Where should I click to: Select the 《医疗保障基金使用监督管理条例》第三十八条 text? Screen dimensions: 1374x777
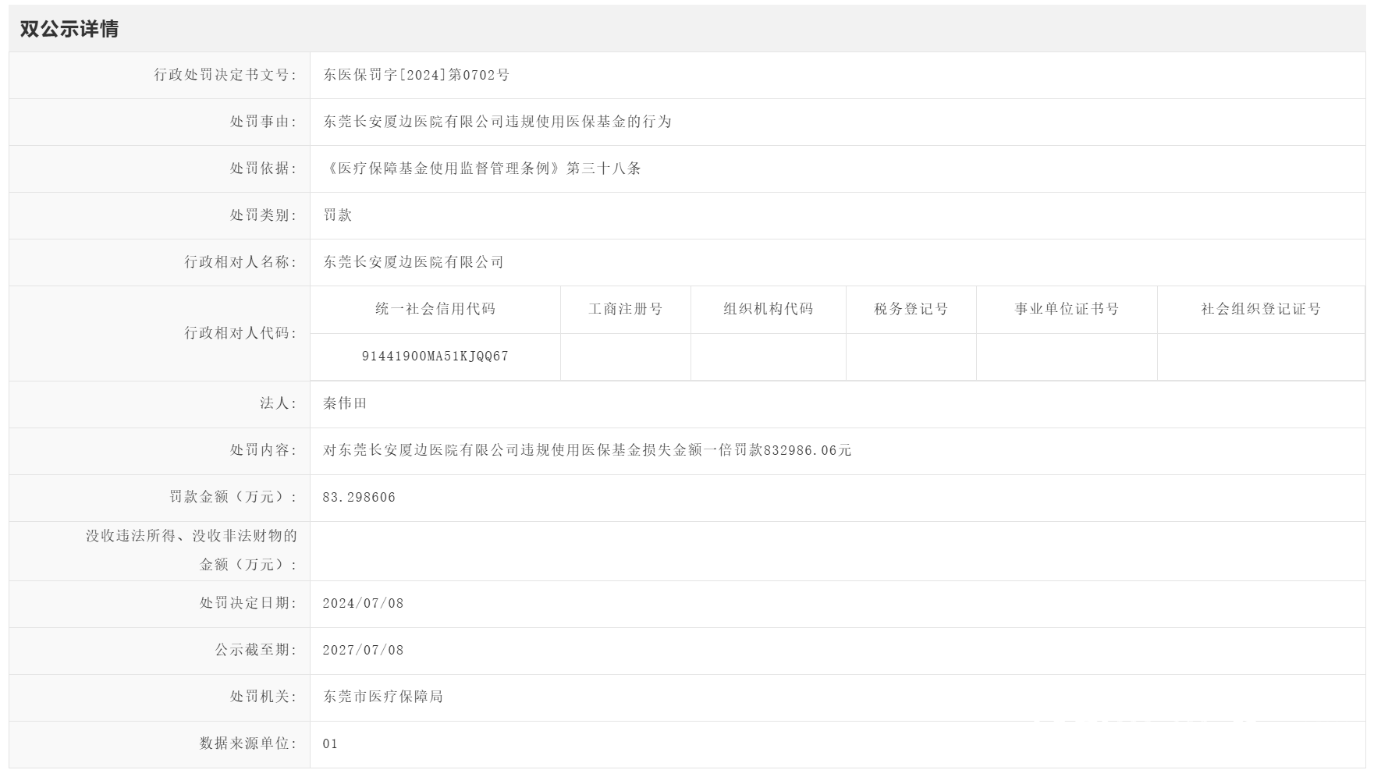pyautogui.click(x=482, y=169)
